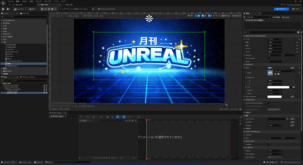Click the reset arrow beside the 位置 X field
The image size is (303, 165).
[x=298, y=42]
